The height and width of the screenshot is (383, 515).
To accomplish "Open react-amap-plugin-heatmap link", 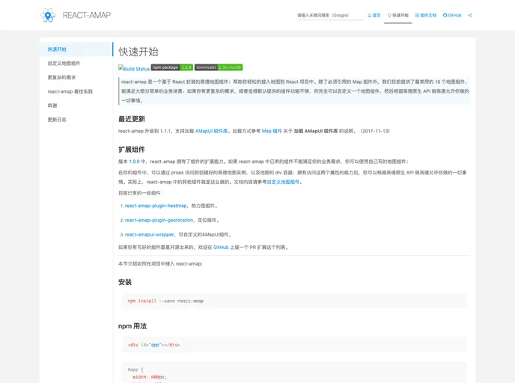I will pyautogui.click(x=156, y=206).
